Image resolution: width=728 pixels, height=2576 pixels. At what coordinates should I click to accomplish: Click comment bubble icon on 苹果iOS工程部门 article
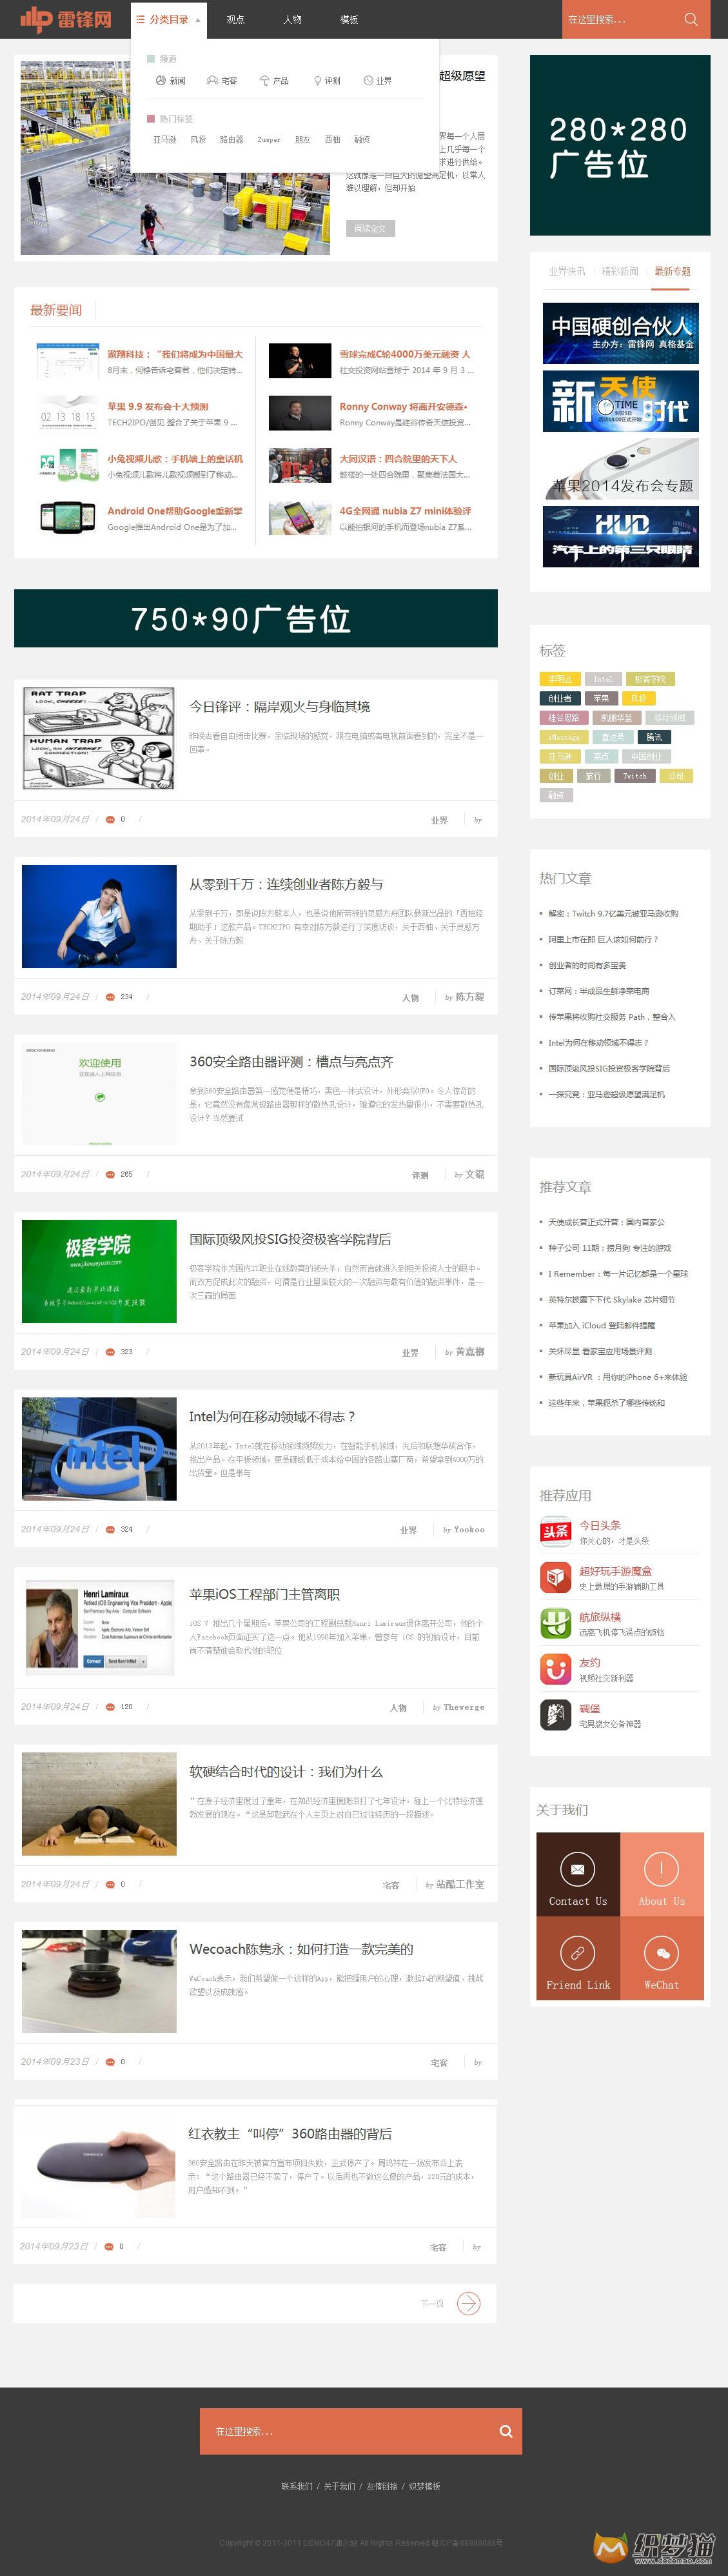[x=110, y=1707]
